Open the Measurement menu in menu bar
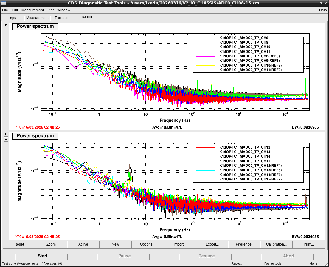The image size is (329, 267). 32,10
